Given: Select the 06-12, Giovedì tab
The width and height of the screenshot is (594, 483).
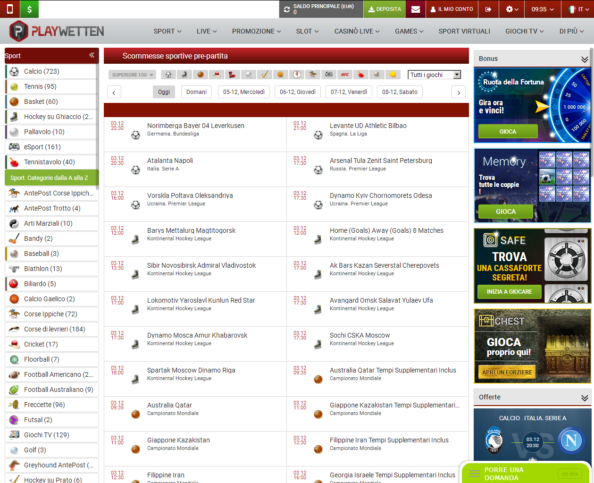Looking at the screenshot, I should [x=298, y=92].
